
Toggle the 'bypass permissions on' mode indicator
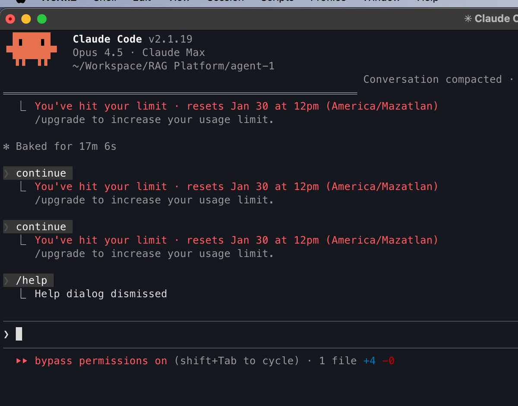coord(101,361)
